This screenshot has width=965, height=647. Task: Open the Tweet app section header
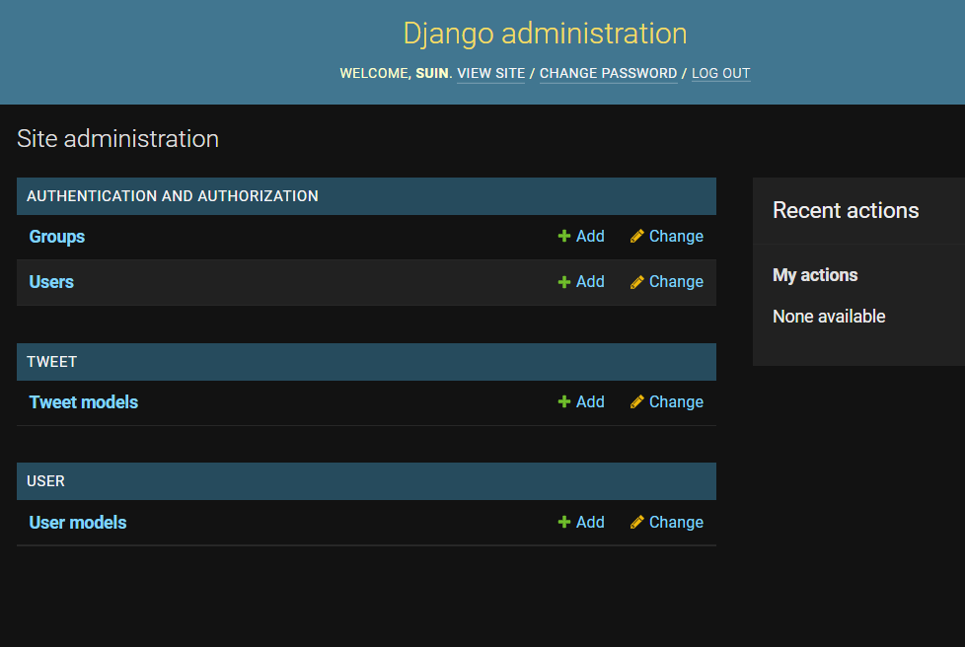(x=51, y=362)
